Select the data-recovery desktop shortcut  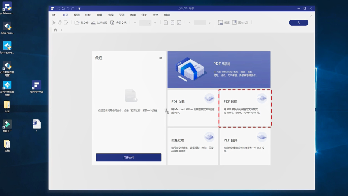pyautogui.click(x=7, y=28)
